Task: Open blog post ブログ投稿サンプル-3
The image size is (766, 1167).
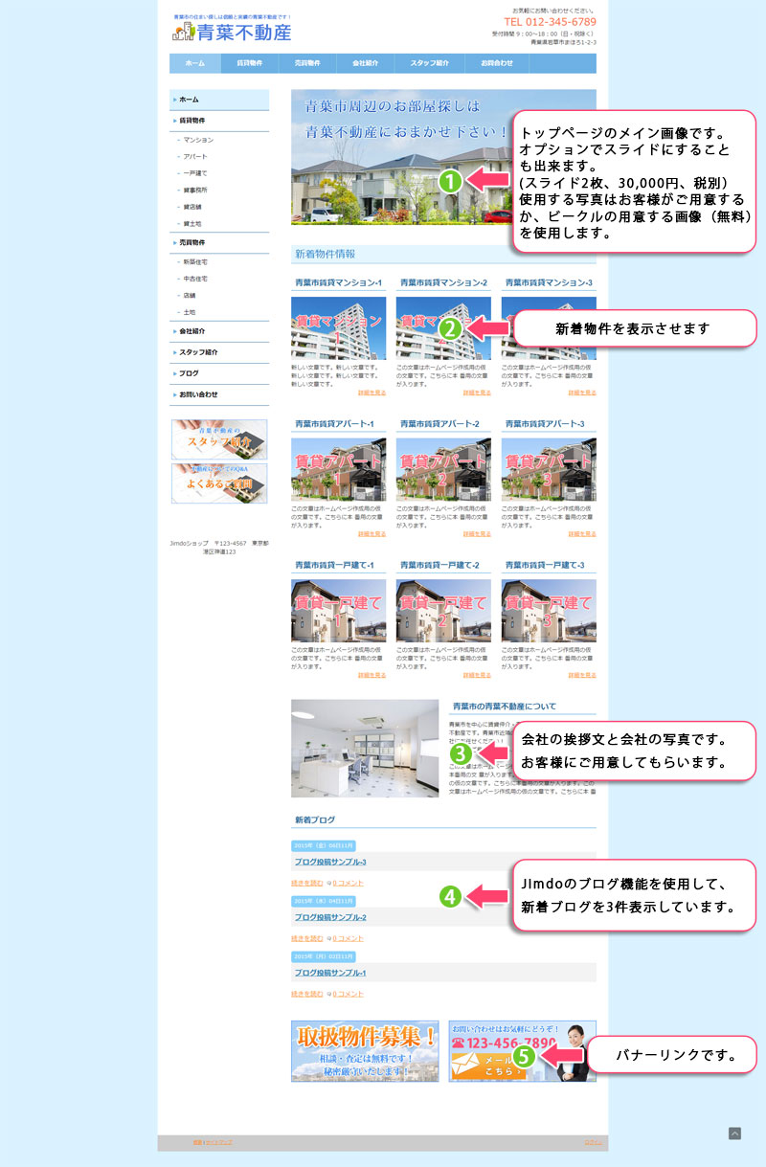Action: click(330, 862)
